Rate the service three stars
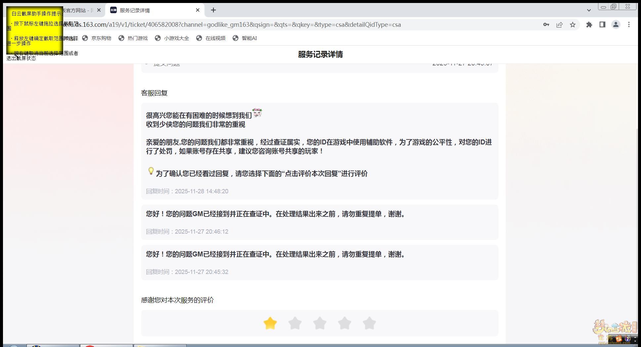641x347 pixels. click(320, 323)
